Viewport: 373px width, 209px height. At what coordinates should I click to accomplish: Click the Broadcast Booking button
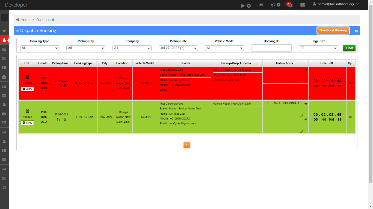pos(333,30)
